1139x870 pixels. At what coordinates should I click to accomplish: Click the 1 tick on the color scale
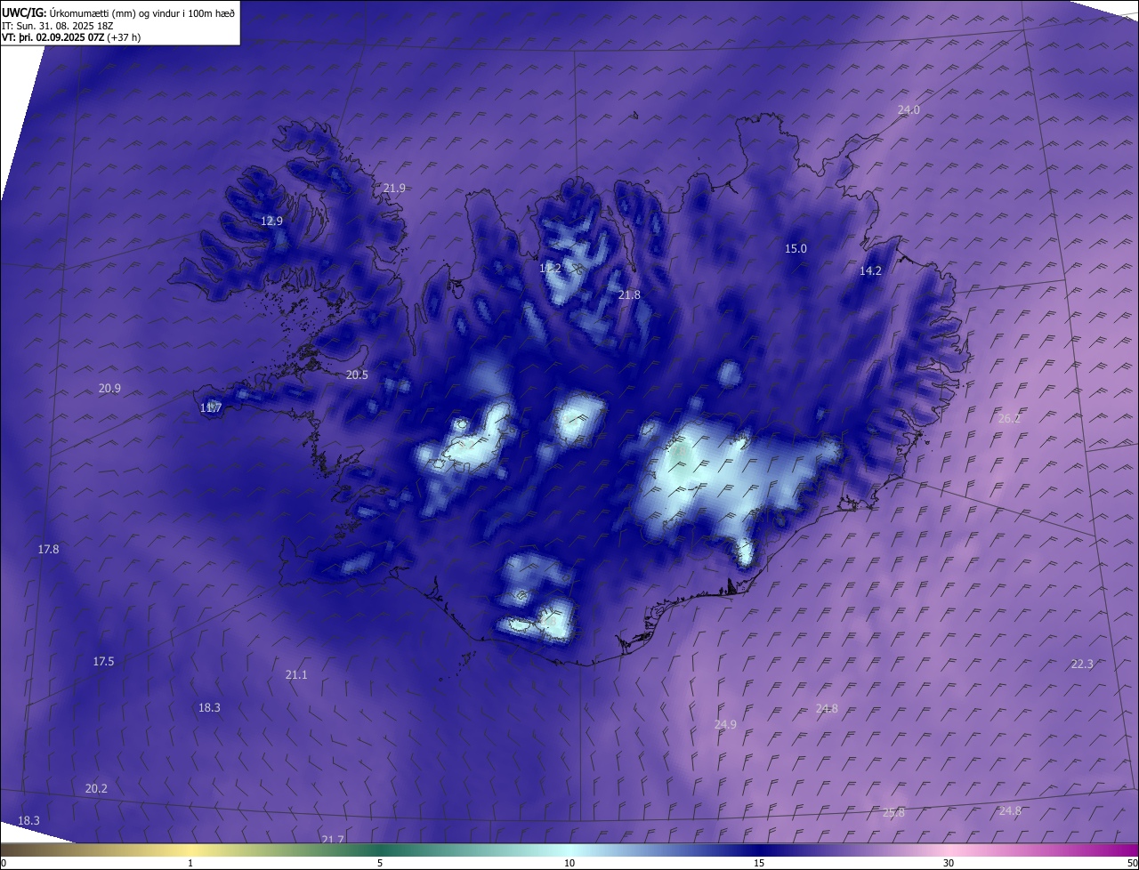click(x=190, y=863)
